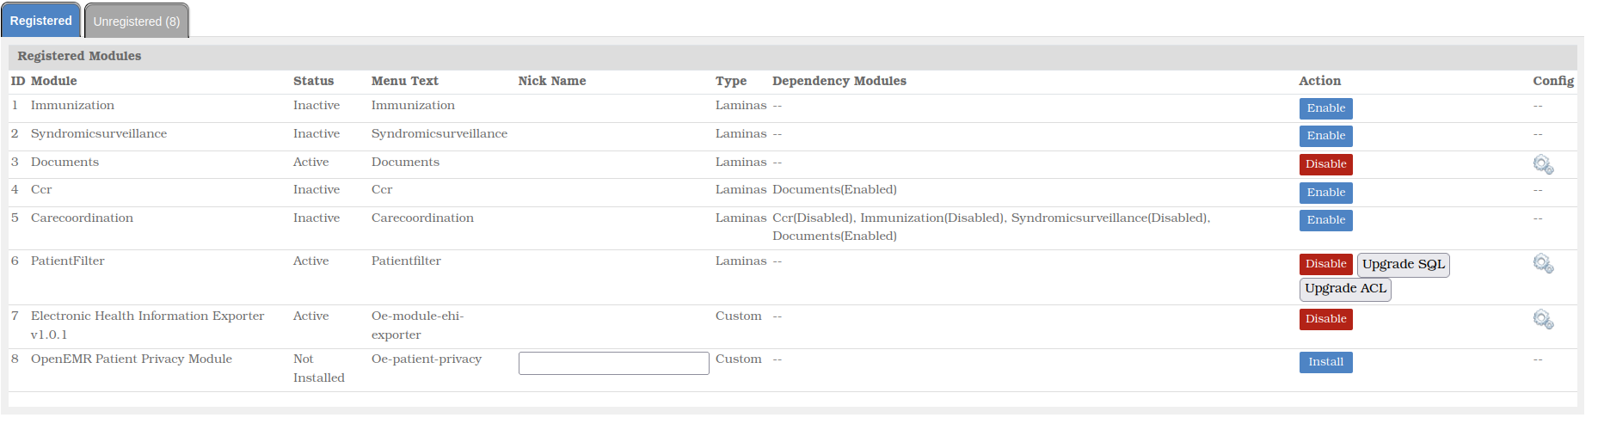Click the Registered Modules section heading
The image size is (1598, 436).
tap(79, 56)
